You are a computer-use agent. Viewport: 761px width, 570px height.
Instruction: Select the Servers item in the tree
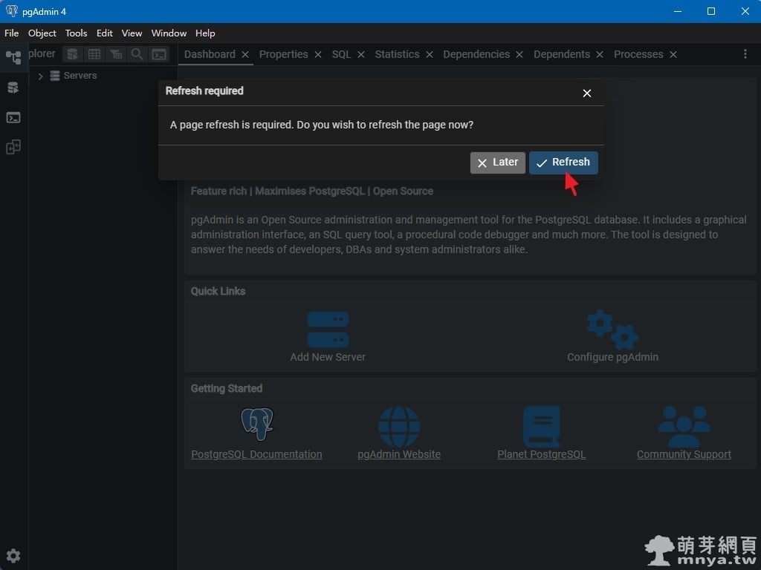[x=80, y=76]
